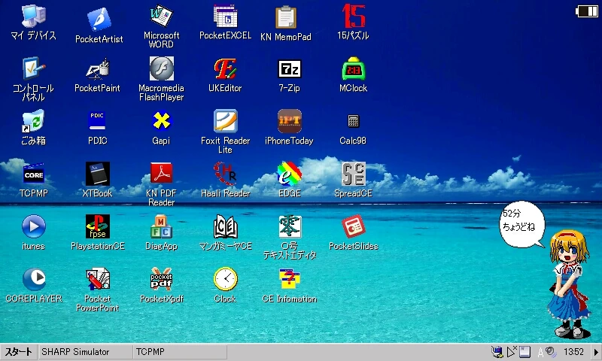The height and width of the screenshot is (361, 602).
Task: Open itunes play-button icon
Action: coord(34,226)
